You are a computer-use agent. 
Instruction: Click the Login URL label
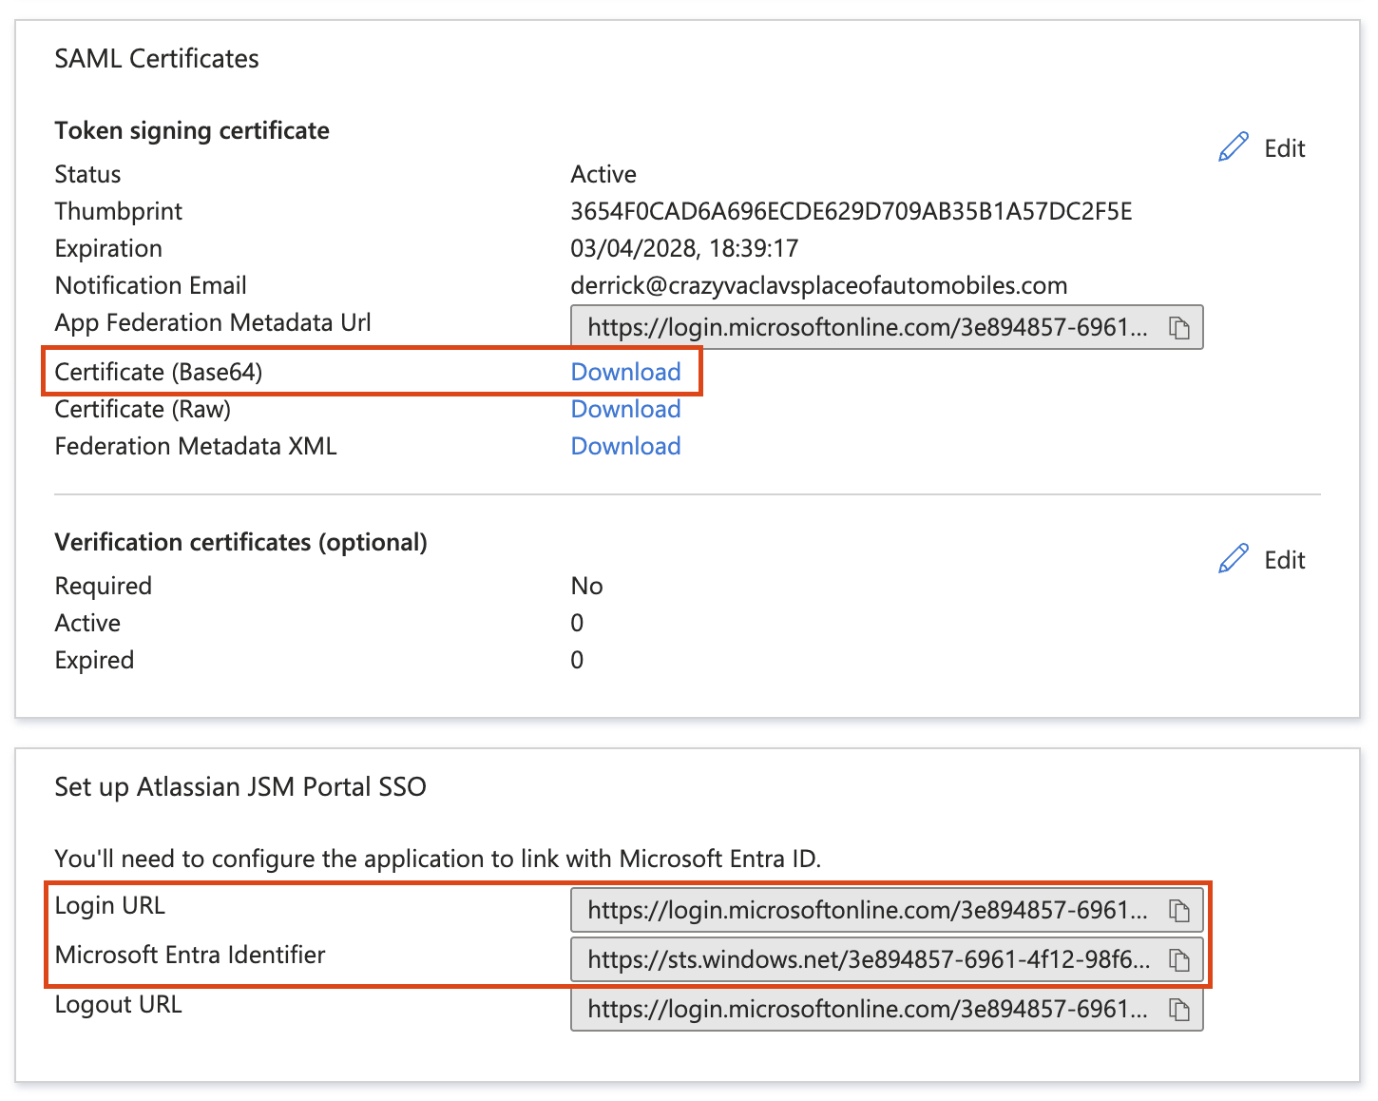tap(110, 905)
